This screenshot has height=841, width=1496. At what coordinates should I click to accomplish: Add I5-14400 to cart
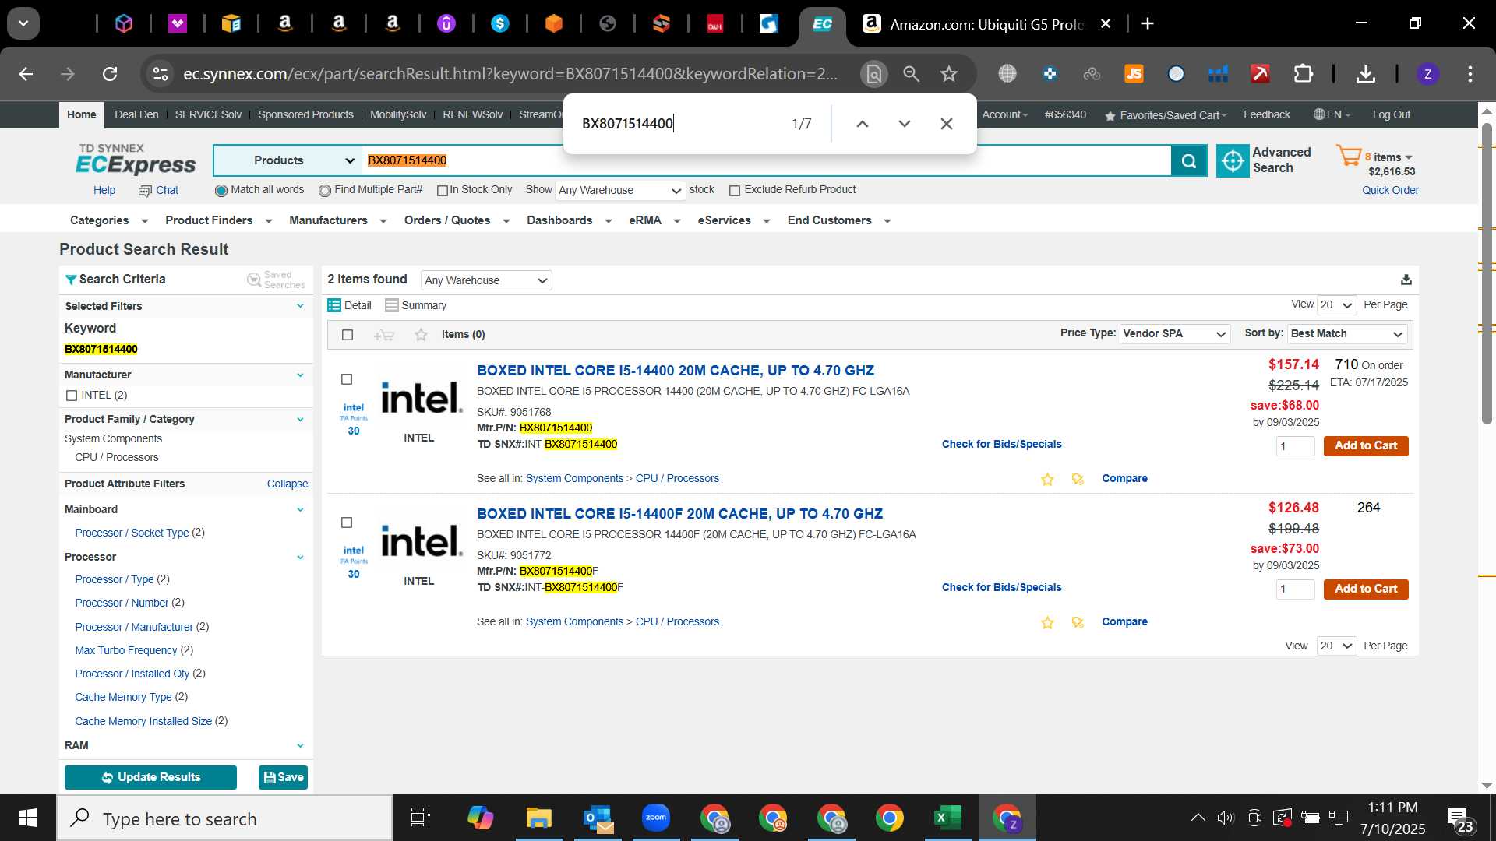(1365, 446)
